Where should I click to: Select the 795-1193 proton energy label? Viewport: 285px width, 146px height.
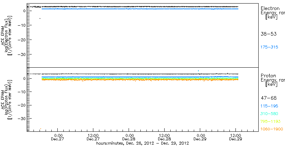270,121
